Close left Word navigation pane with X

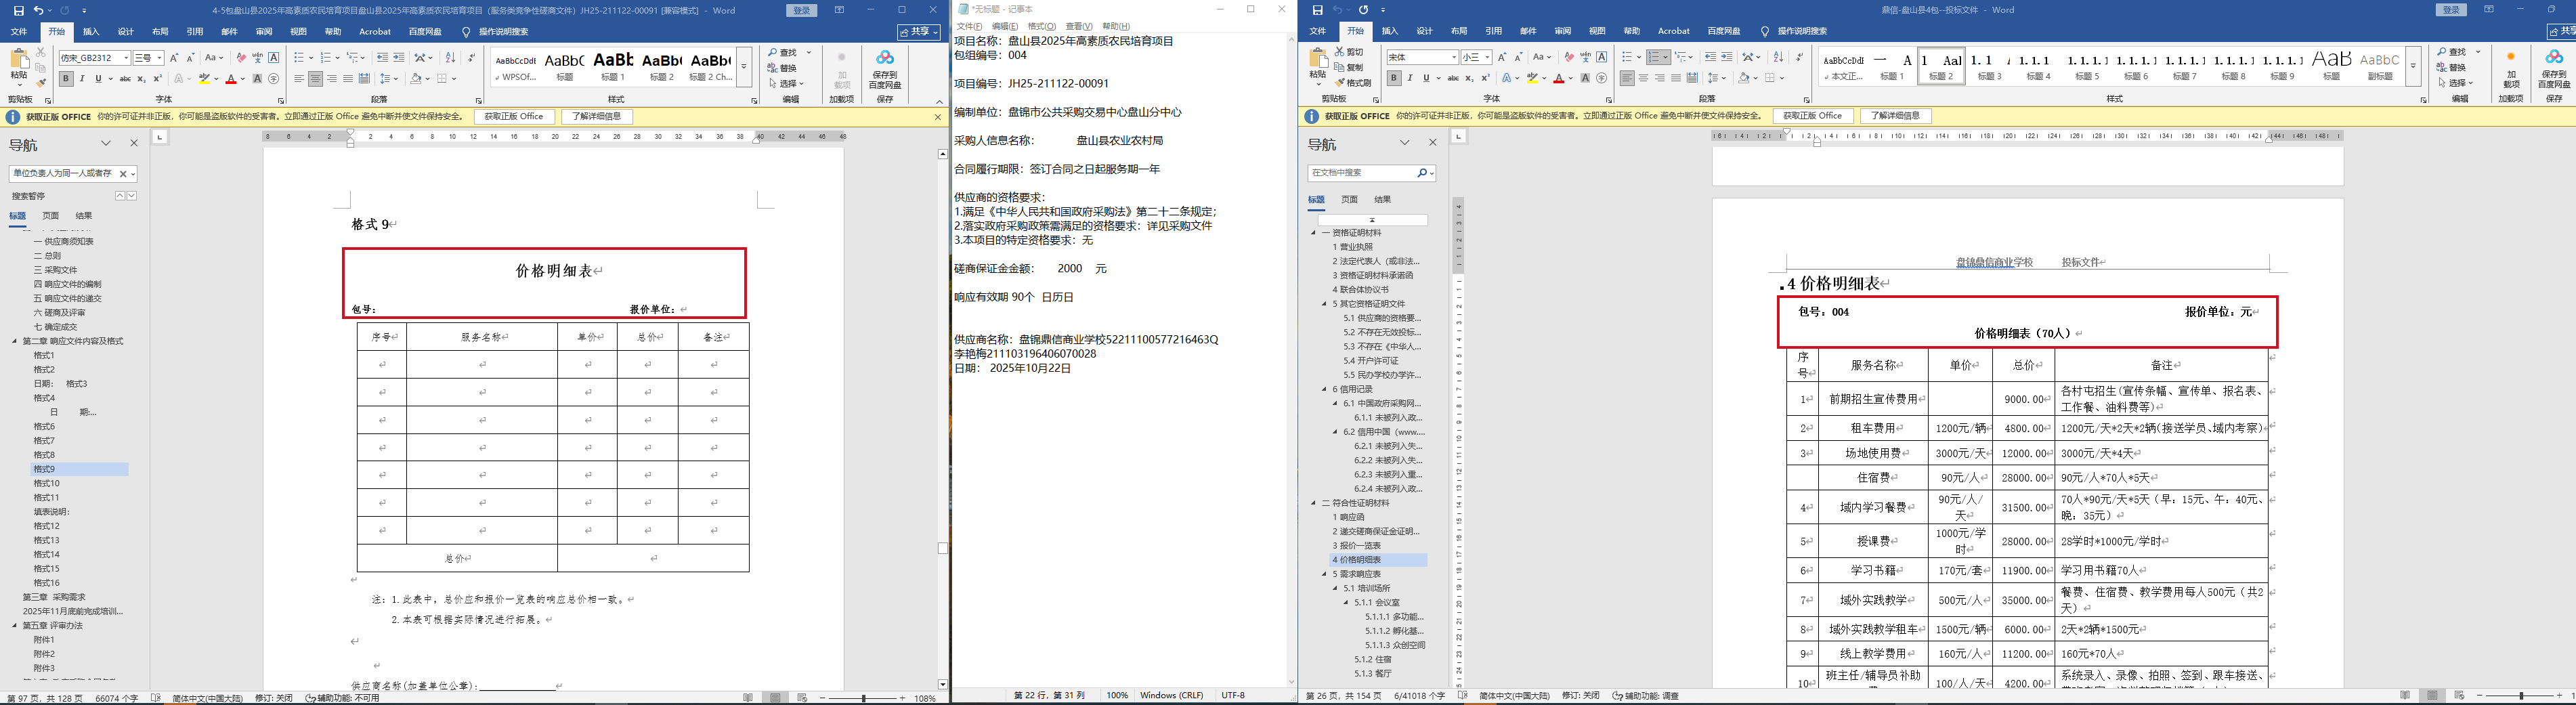(x=134, y=143)
